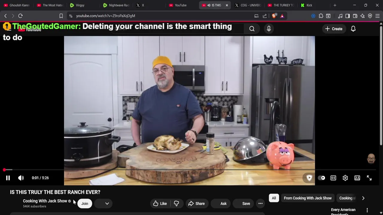This screenshot has height=215, width=383.
Task: Join the Cooking With Jack Show channel
Action: coord(85,204)
